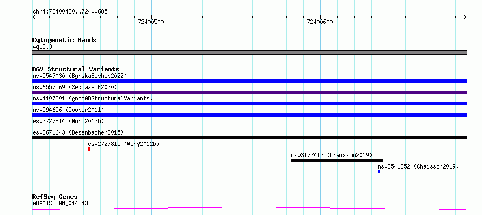Click the DGV Structural Variants track title
Screen dimensions: 482x215
(x=76, y=69)
